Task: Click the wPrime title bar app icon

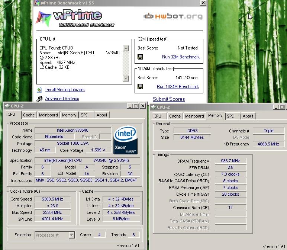Action: point(37,3)
